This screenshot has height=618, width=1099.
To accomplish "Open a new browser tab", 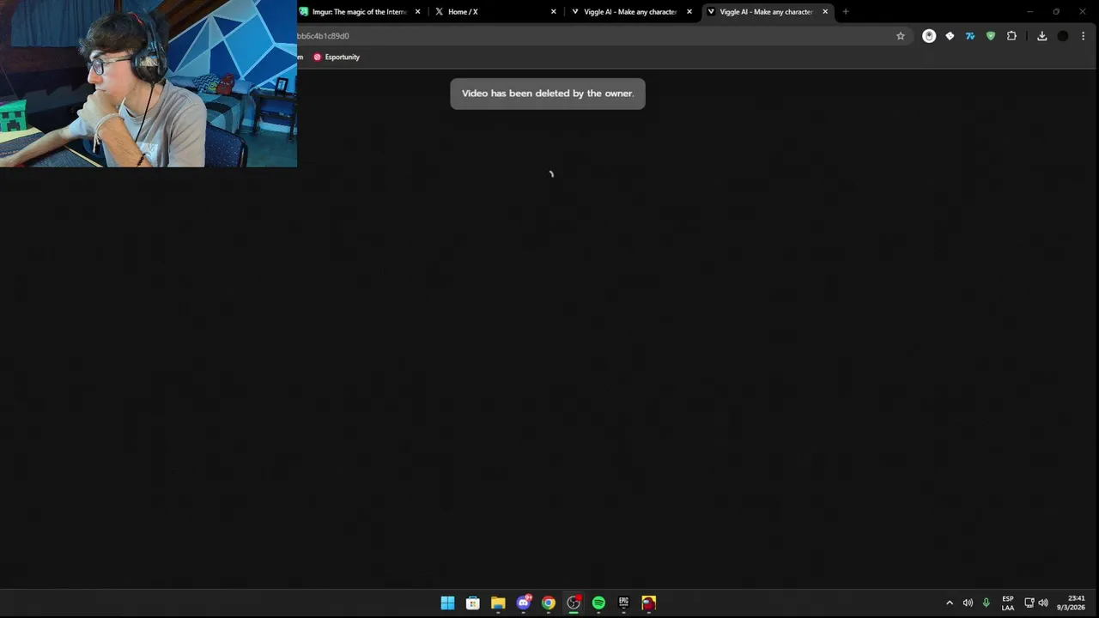I will click(846, 12).
